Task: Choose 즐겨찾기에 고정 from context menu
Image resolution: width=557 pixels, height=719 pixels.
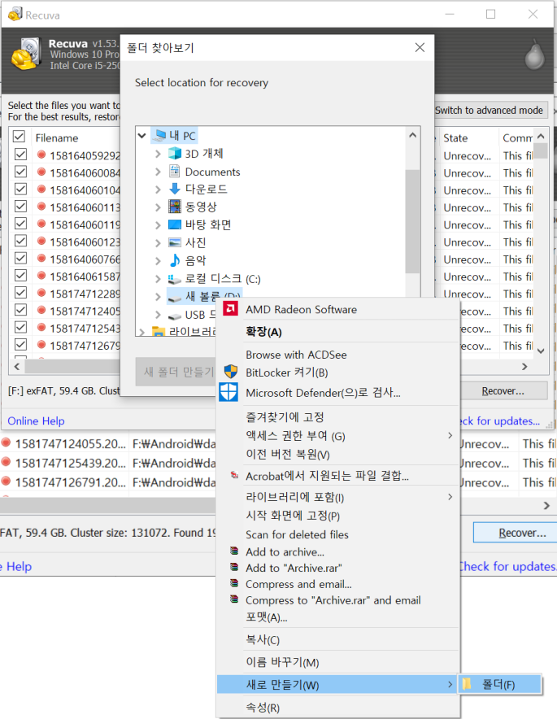Action: click(x=338, y=416)
